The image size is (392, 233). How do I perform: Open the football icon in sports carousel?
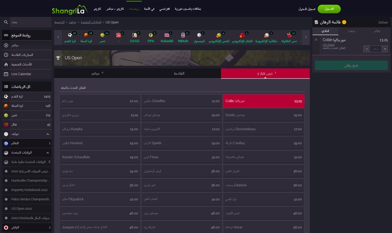[70, 35]
